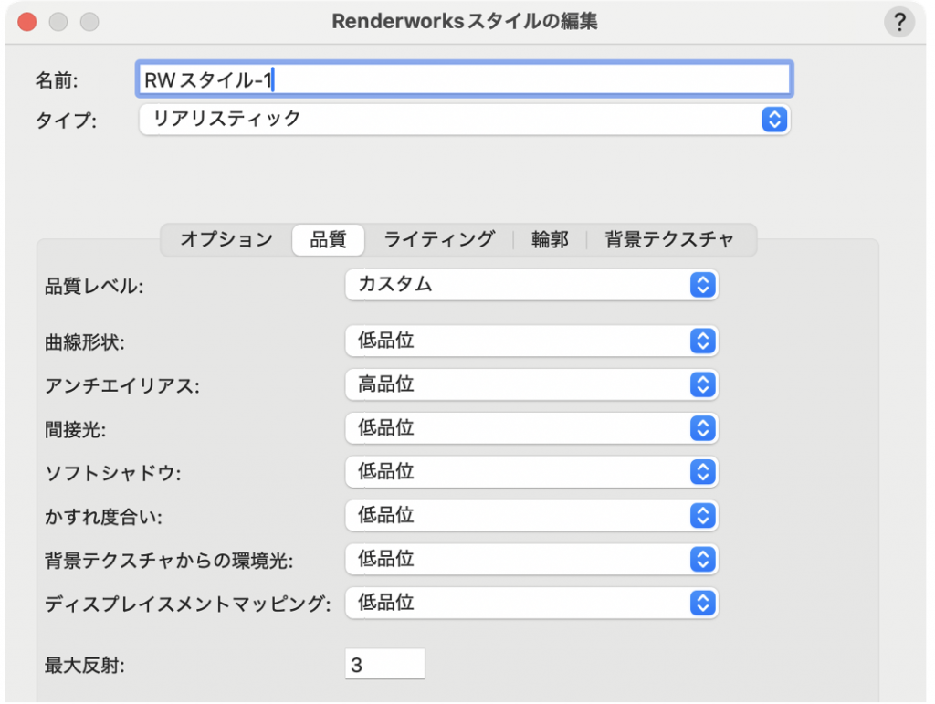Open the 品質レベル dropdown set to カスタム

pyautogui.click(x=531, y=284)
